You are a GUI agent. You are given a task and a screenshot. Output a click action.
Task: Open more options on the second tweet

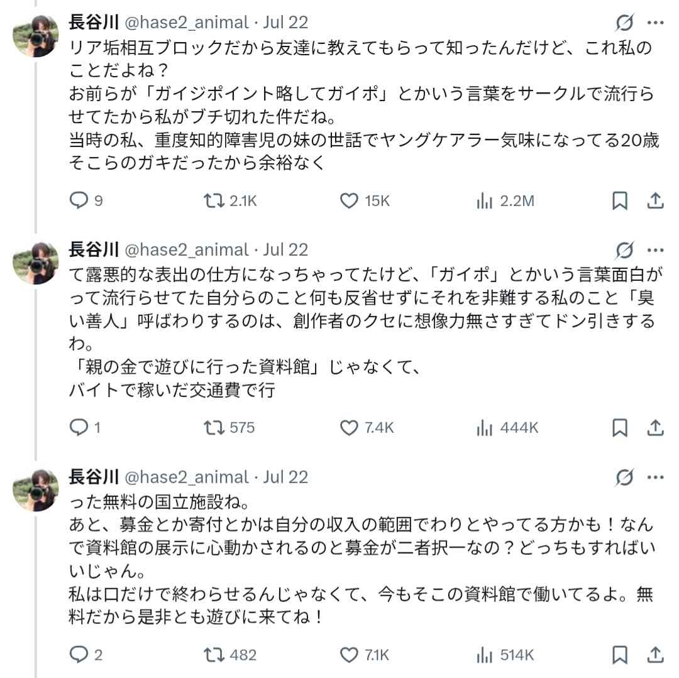click(x=655, y=251)
